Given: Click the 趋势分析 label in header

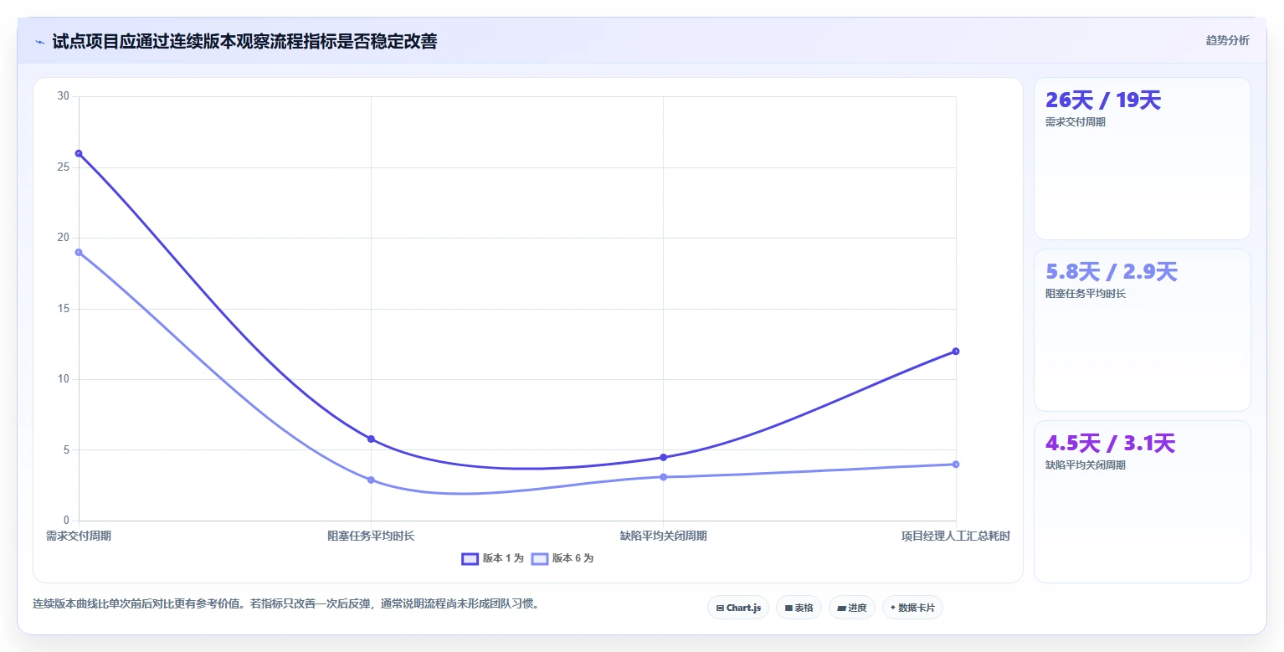Looking at the screenshot, I should pyautogui.click(x=1227, y=40).
